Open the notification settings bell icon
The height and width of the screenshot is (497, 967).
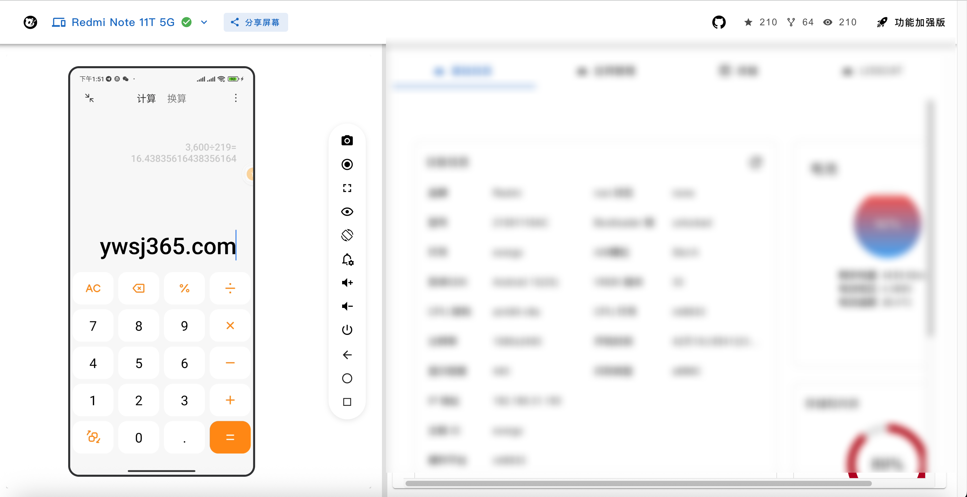(x=347, y=259)
